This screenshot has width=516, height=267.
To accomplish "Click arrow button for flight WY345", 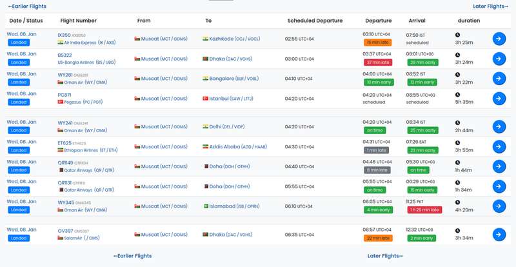I will click(x=499, y=206).
